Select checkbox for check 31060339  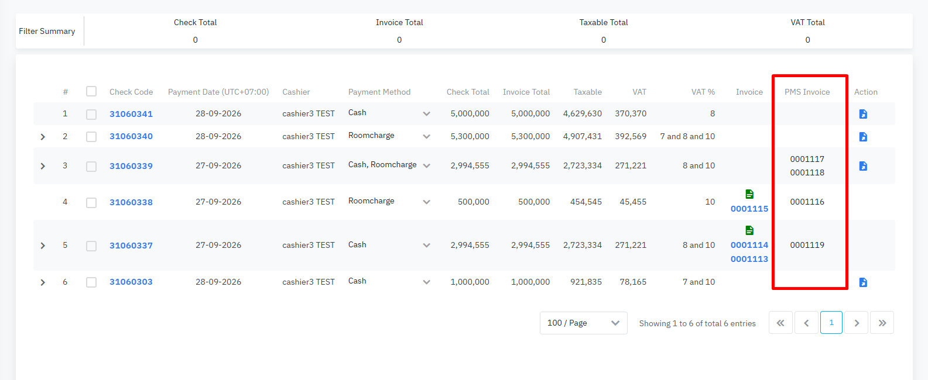point(91,167)
